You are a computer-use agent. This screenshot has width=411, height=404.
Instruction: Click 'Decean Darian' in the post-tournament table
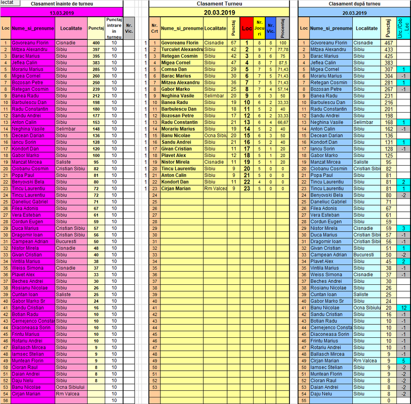click(331, 135)
